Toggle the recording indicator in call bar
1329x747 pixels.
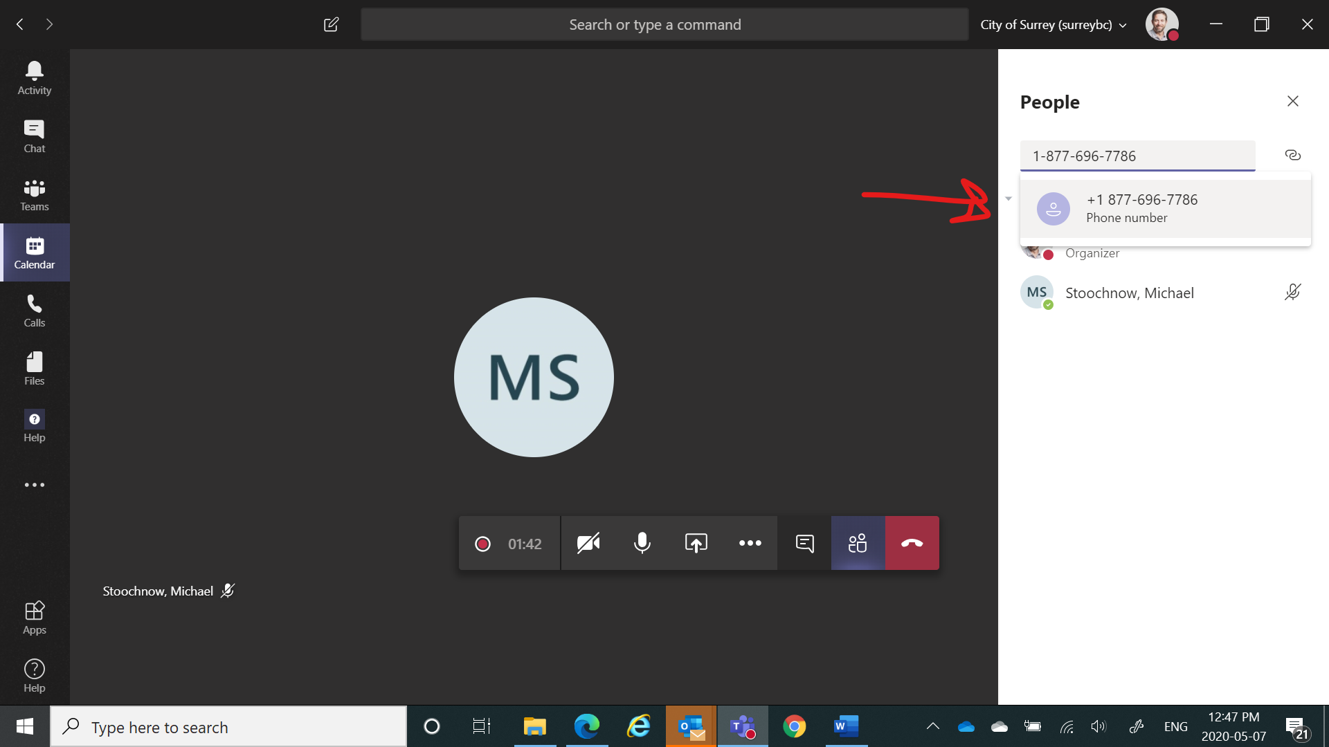(x=482, y=544)
